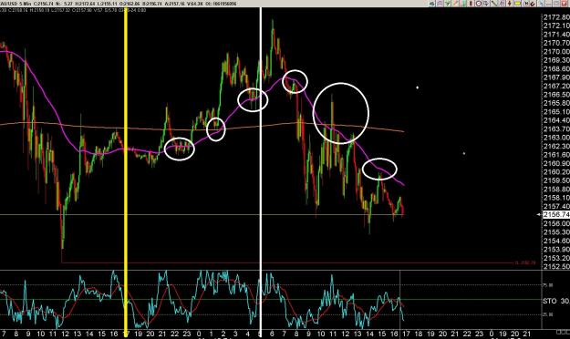The height and width of the screenshot is (339, 570).
Task: Click the 2171.40 price axis label
Action: coord(556,34)
